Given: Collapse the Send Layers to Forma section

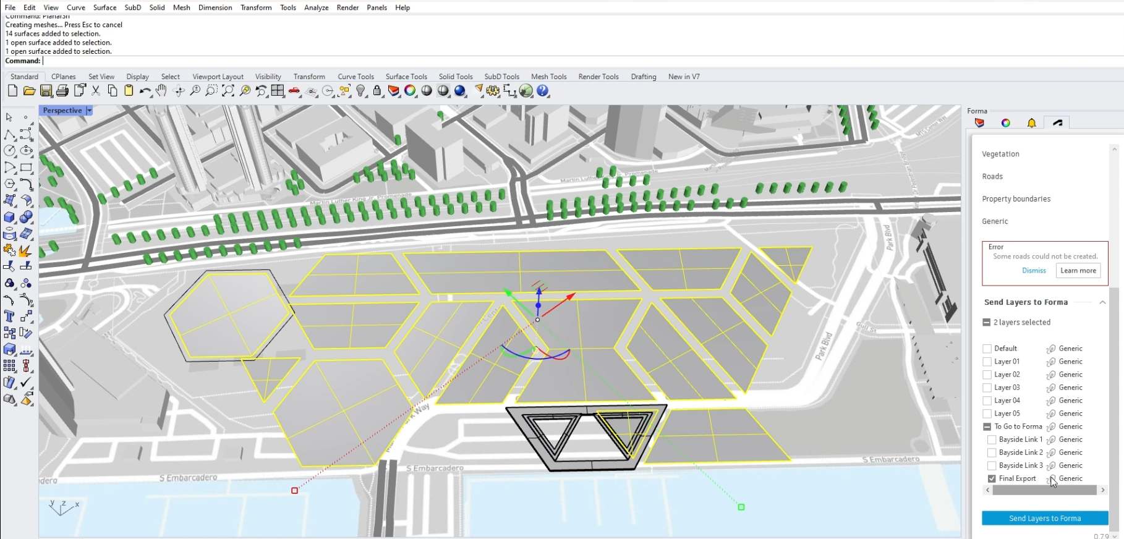Looking at the screenshot, I should [1102, 302].
